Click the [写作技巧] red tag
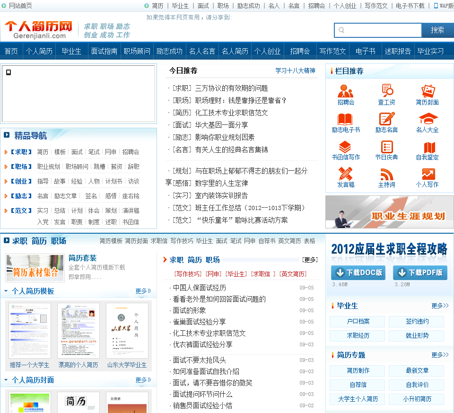The width and height of the screenshot is (454, 413). coord(188,274)
